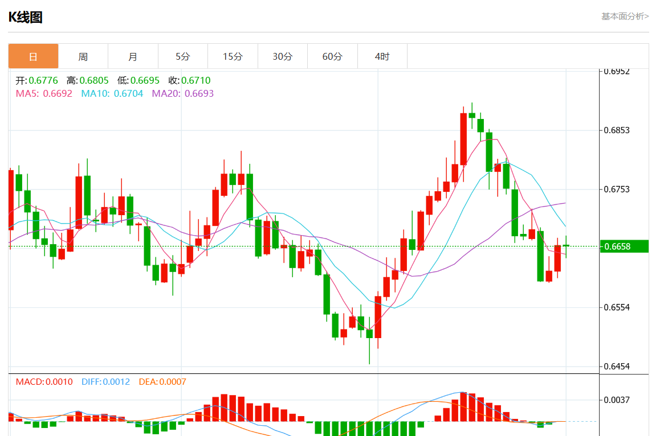Open the 30分 interval tab
Image resolution: width=668 pixels, height=436 pixels.
click(x=283, y=56)
